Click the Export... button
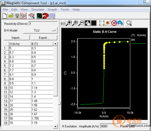 [x=44, y=38]
